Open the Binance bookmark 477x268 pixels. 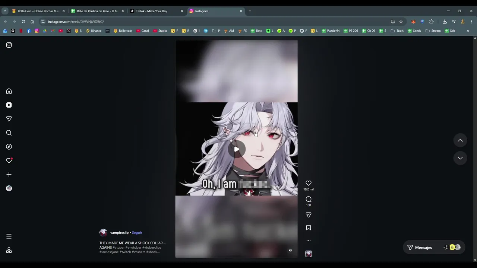tap(94, 31)
